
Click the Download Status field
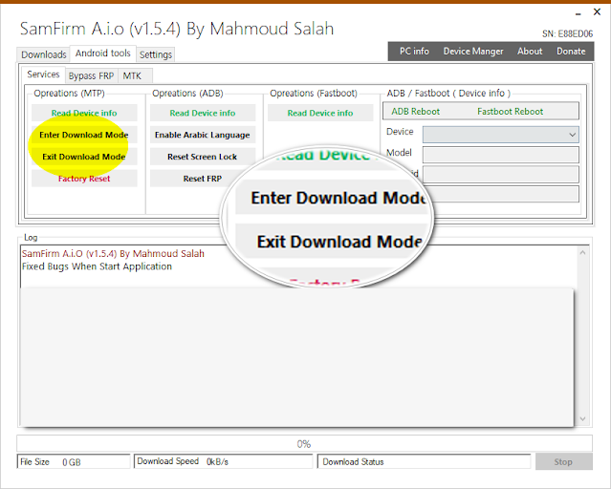point(425,461)
